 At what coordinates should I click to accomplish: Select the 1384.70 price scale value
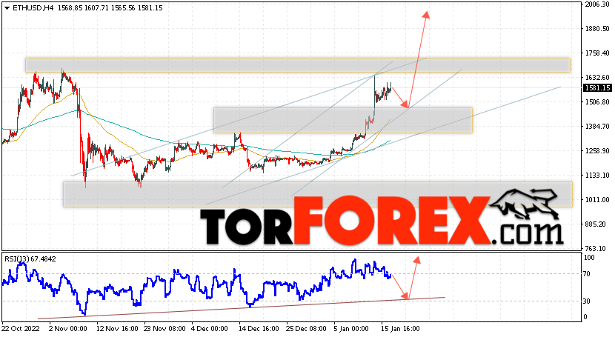click(596, 126)
